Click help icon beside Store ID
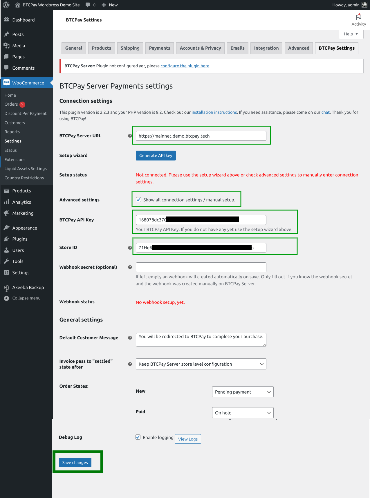 tap(130, 248)
